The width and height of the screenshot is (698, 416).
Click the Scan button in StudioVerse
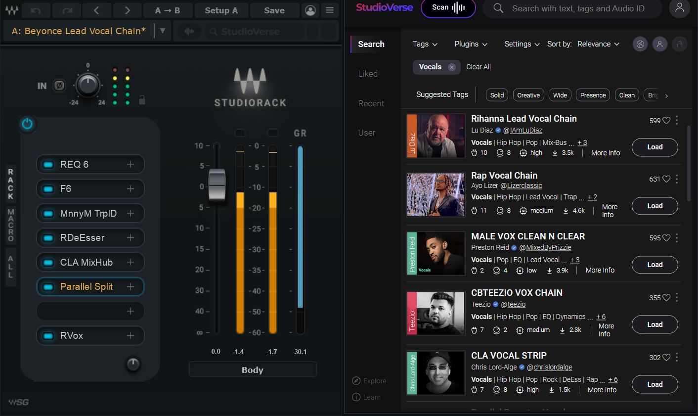pos(448,7)
